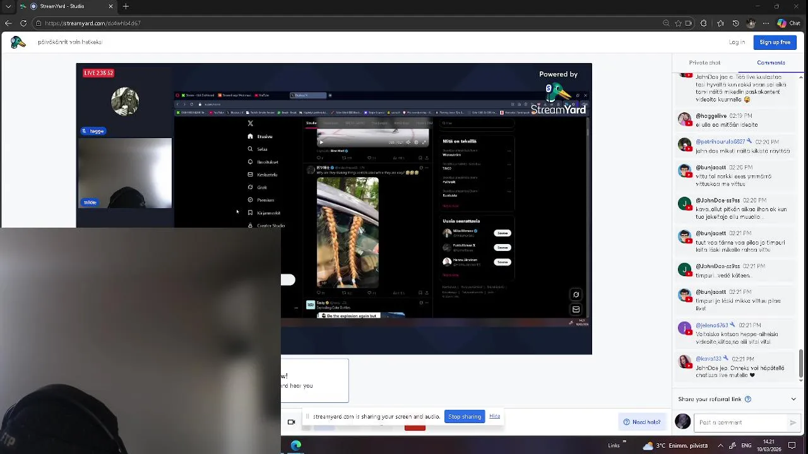Open the favorites list icon

(720, 23)
